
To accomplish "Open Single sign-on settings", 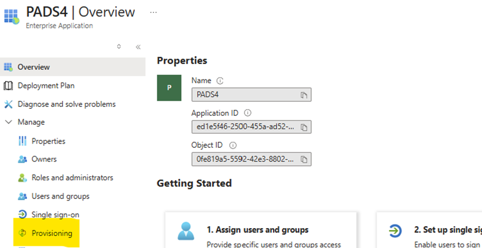I will [56, 214].
